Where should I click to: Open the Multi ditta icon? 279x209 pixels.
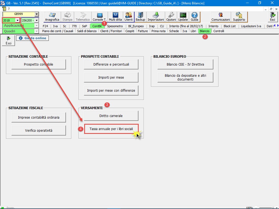click(x=115, y=17)
